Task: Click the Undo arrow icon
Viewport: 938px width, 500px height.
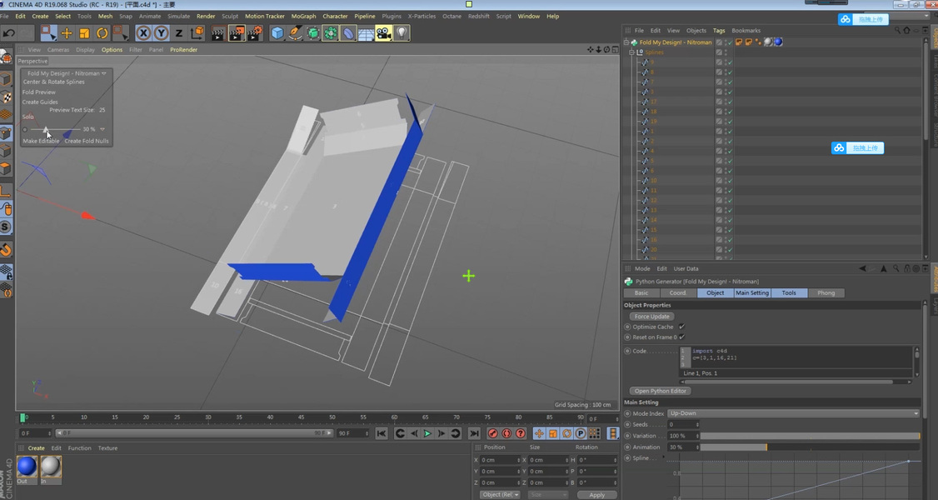Action: [x=9, y=32]
